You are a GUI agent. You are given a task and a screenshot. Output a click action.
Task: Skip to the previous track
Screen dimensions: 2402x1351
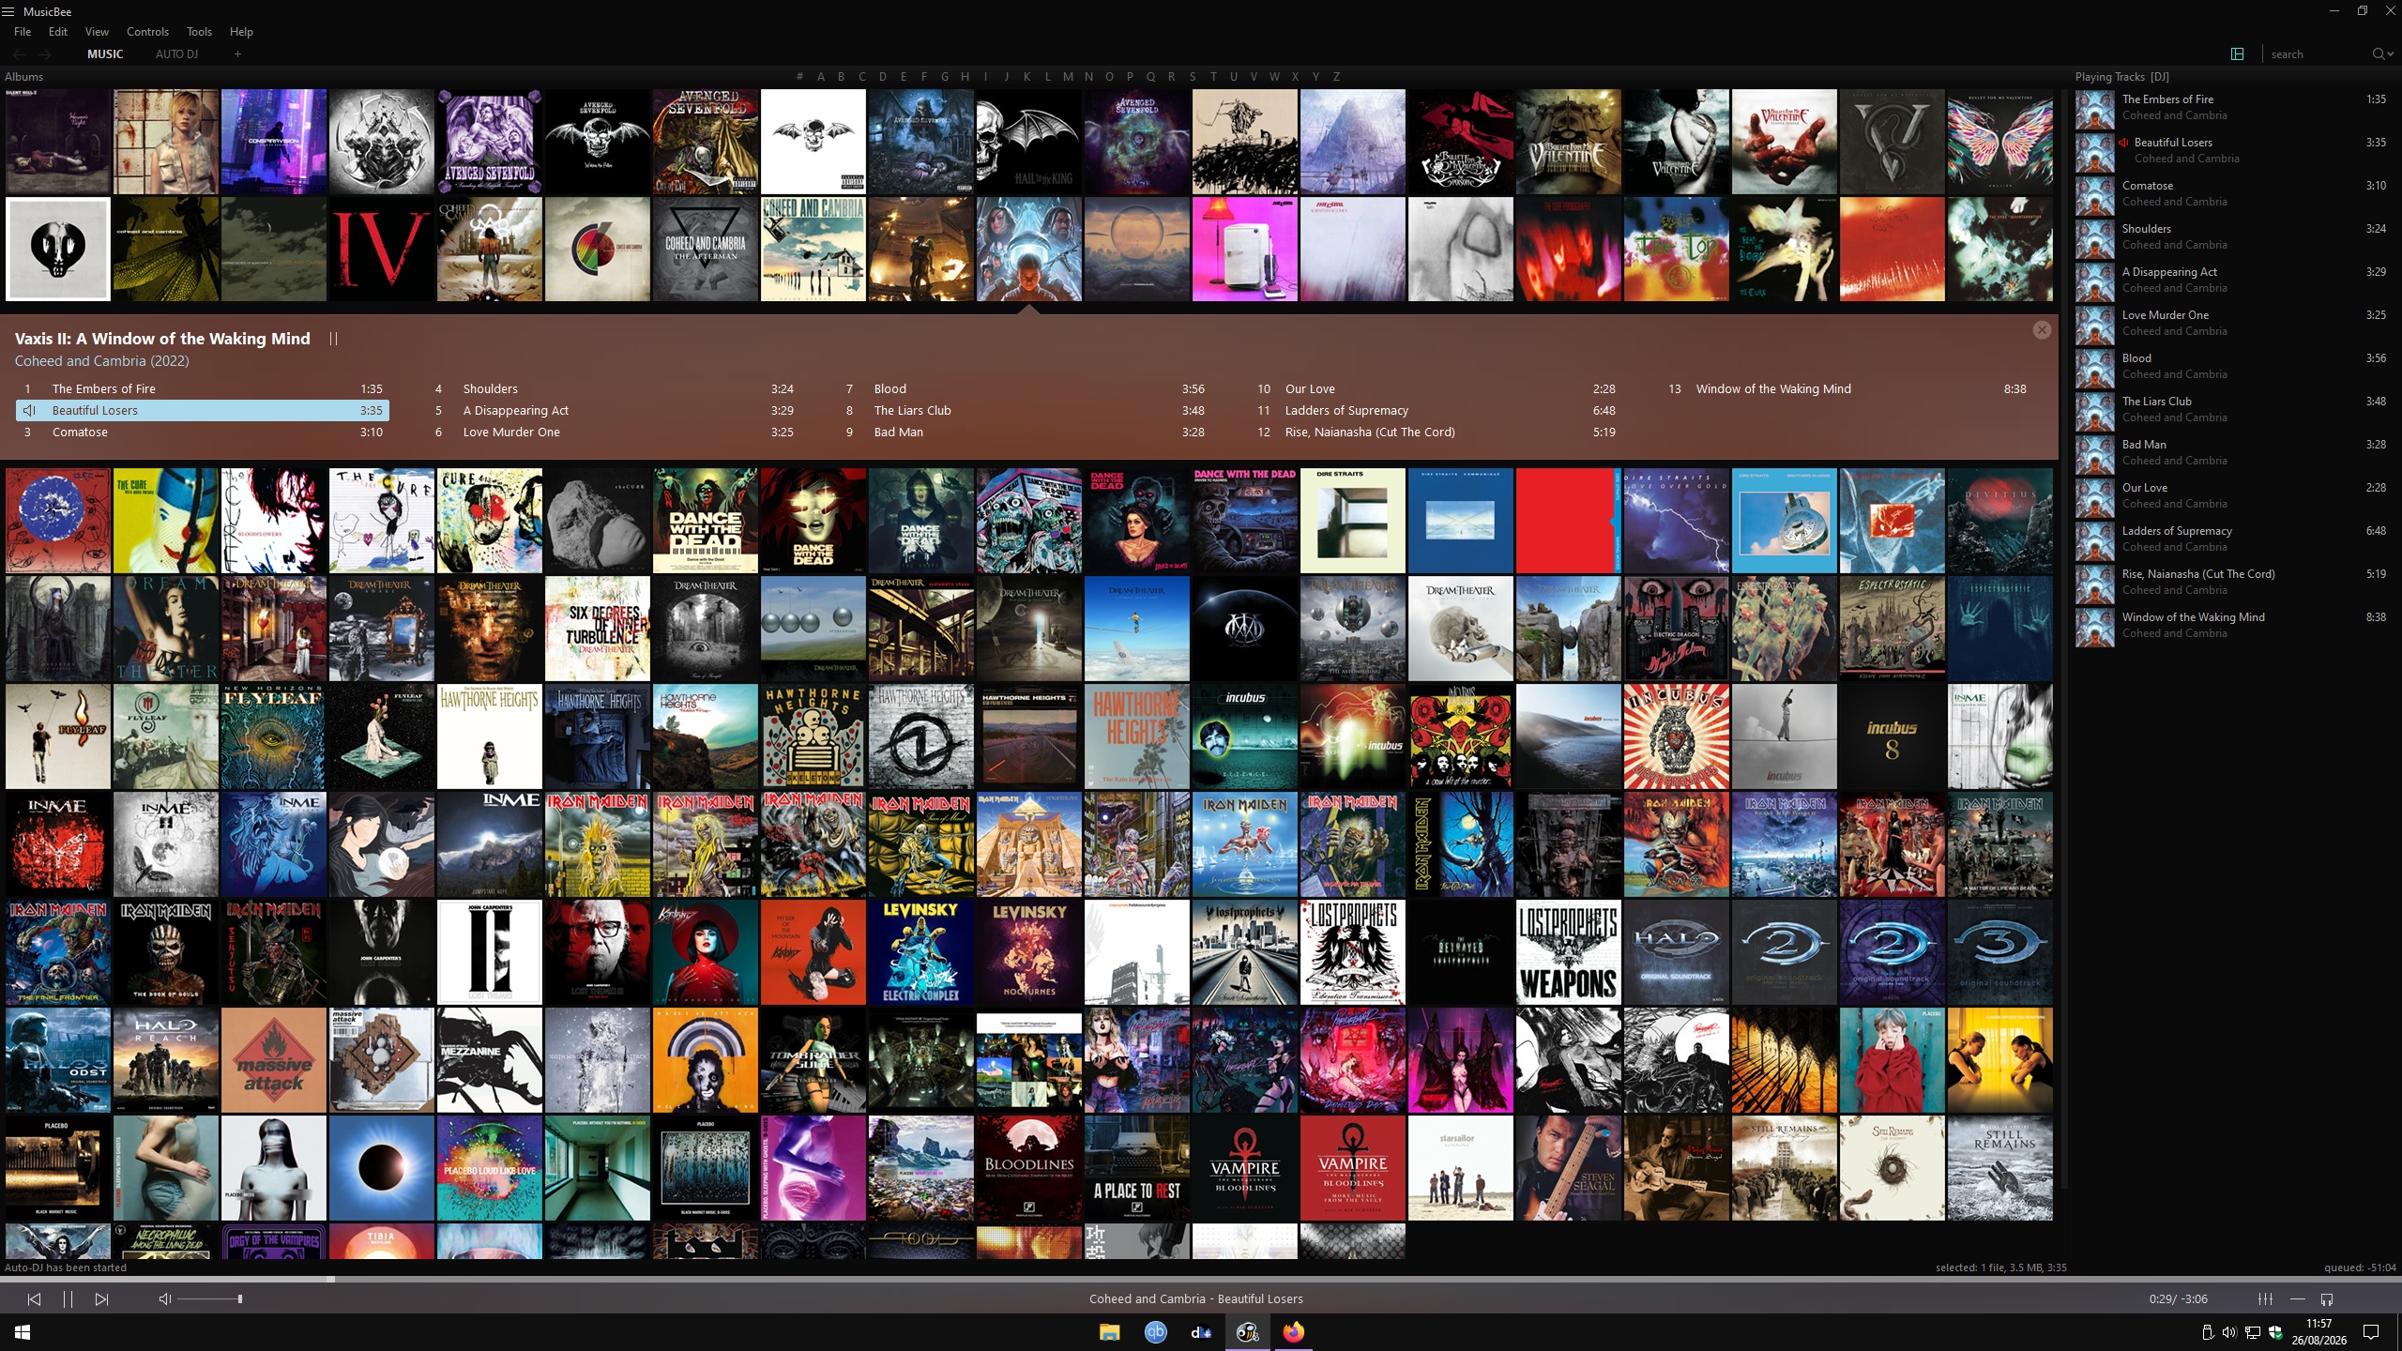pyautogui.click(x=34, y=1299)
